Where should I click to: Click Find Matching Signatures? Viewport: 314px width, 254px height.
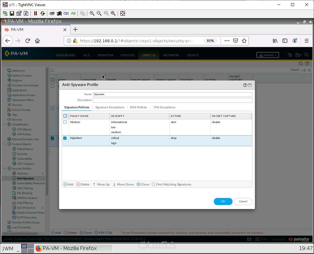pos(172,185)
